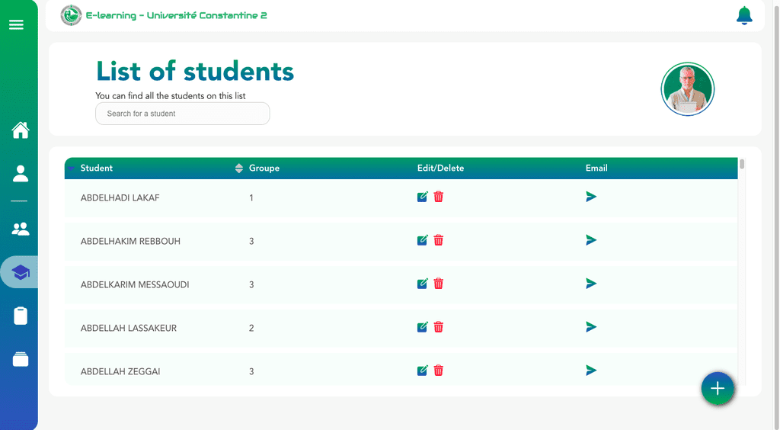Delete student ABDELHAKIM REBBOUH
Screen dimensions: 780x430
click(438, 240)
